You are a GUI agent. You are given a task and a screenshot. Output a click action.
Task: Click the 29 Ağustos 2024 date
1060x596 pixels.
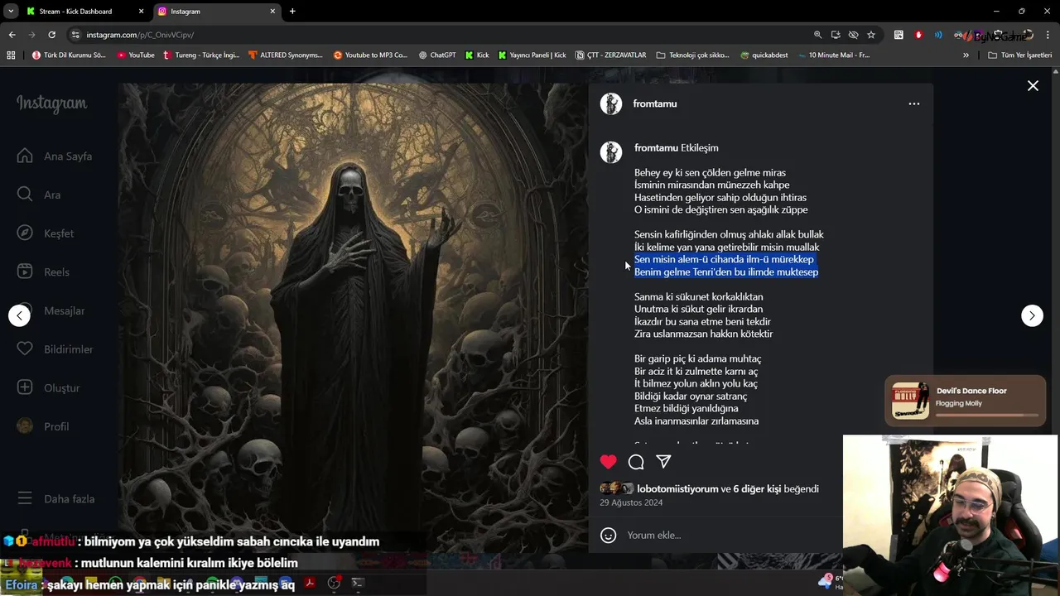click(631, 502)
